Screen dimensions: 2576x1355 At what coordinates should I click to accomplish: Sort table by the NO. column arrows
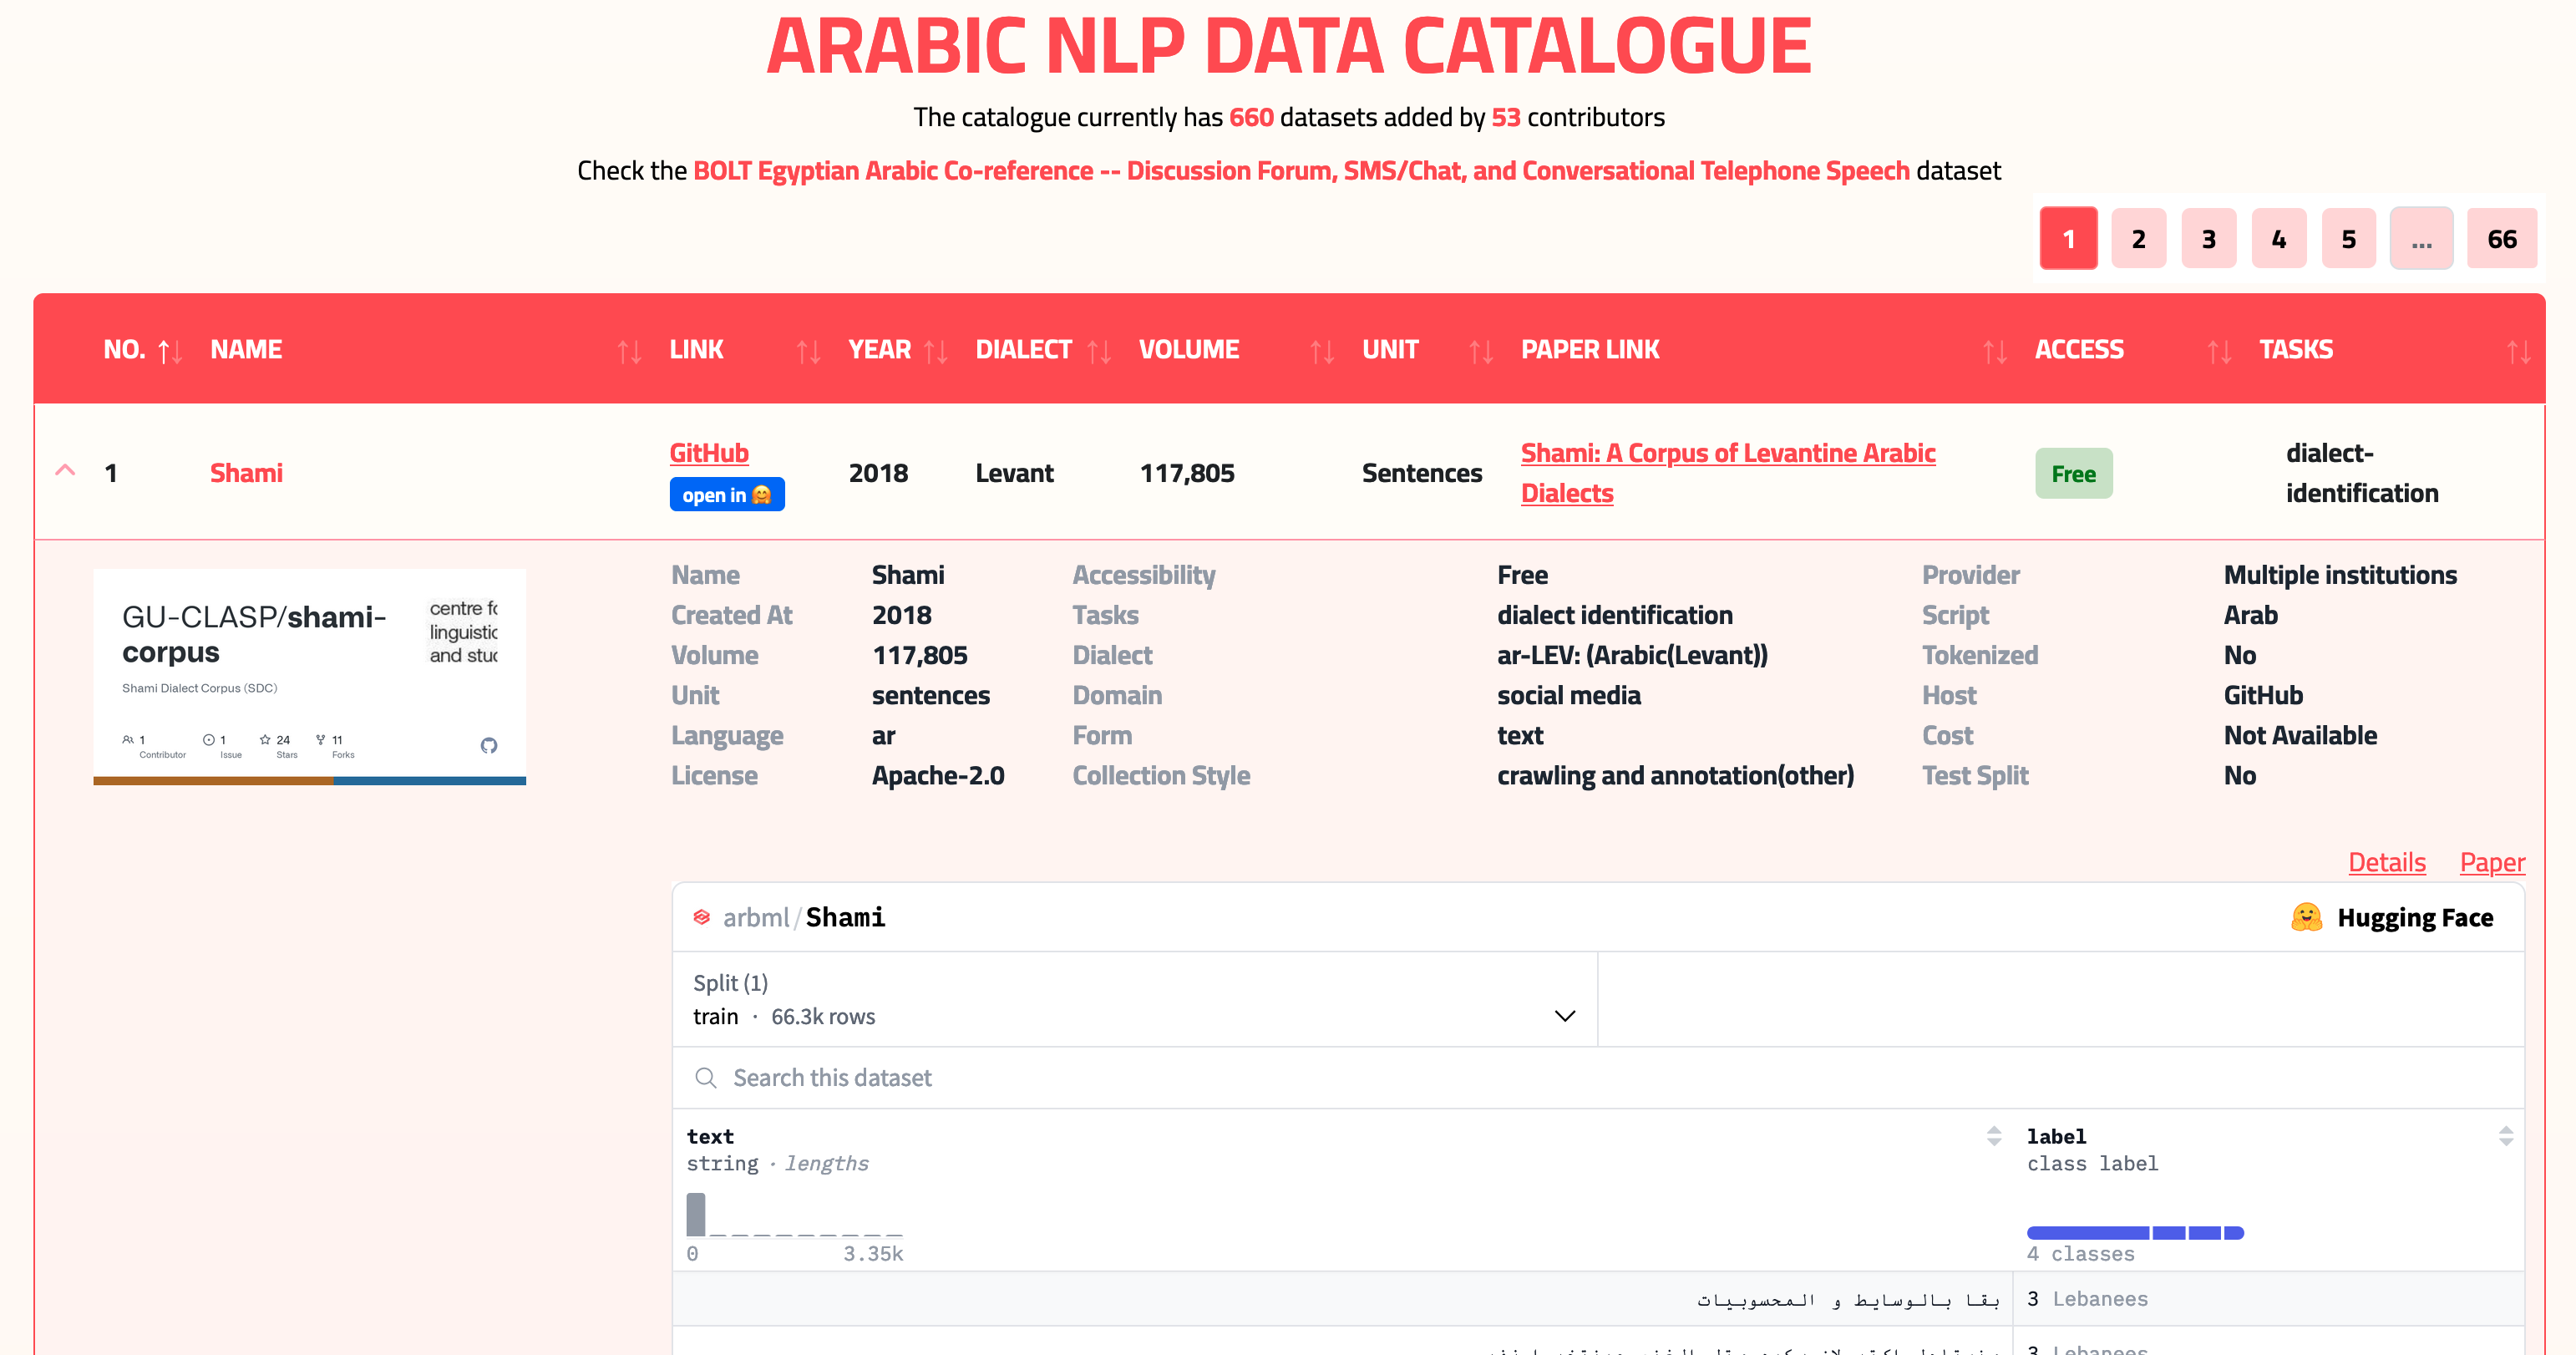pyautogui.click(x=170, y=351)
